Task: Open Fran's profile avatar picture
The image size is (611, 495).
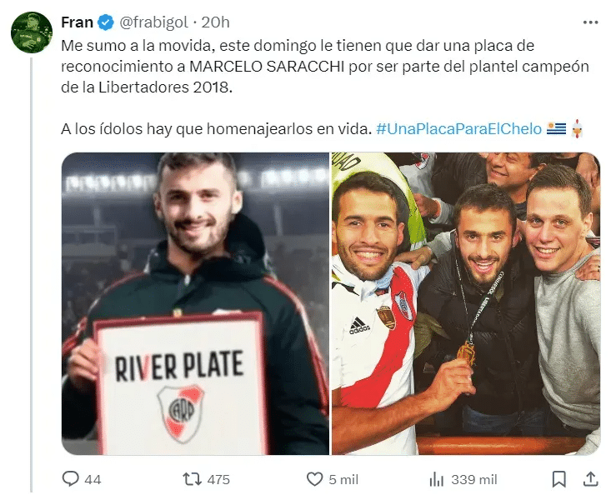Action: coord(31,32)
